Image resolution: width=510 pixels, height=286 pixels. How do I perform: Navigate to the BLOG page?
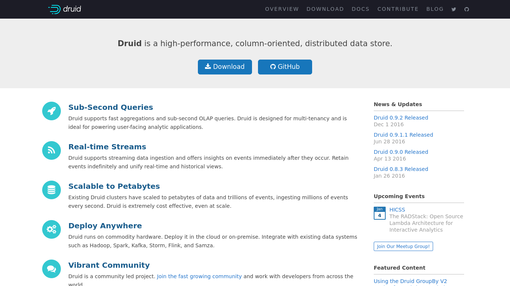pyautogui.click(x=435, y=9)
